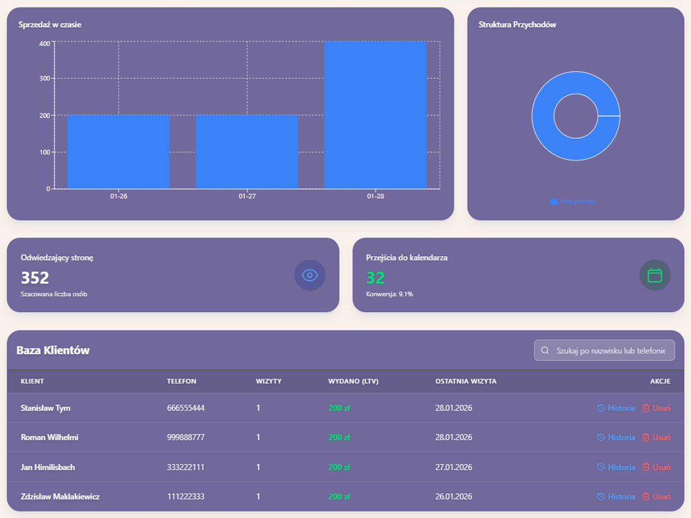Focus the client search input field
The image size is (691, 518).
click(610, 351)
